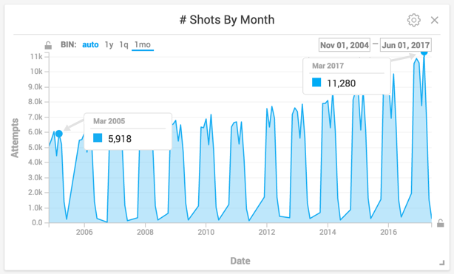Screen dimensions: 454x274
Task: Click the Date x-axis label
Action: (x=240, y=261)
